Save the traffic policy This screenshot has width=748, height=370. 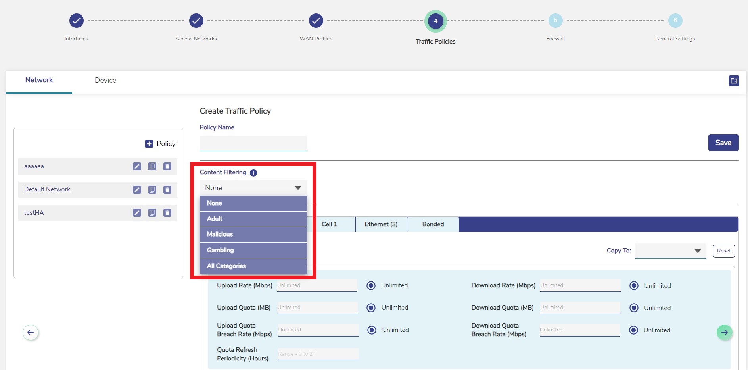coord(723,143)
